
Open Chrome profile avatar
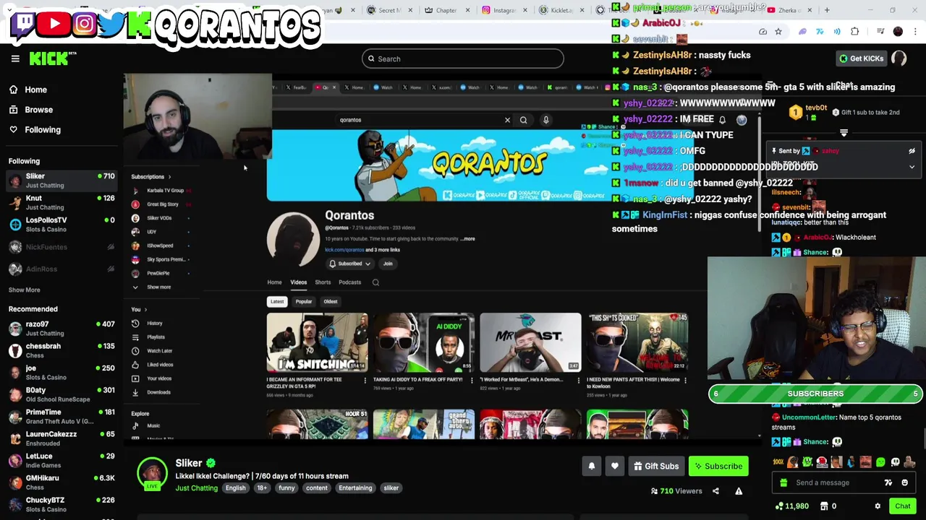click(898, 32)
